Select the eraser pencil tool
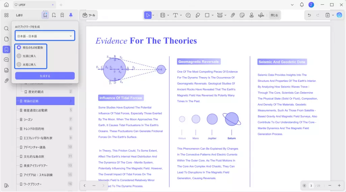 [198, 15]
